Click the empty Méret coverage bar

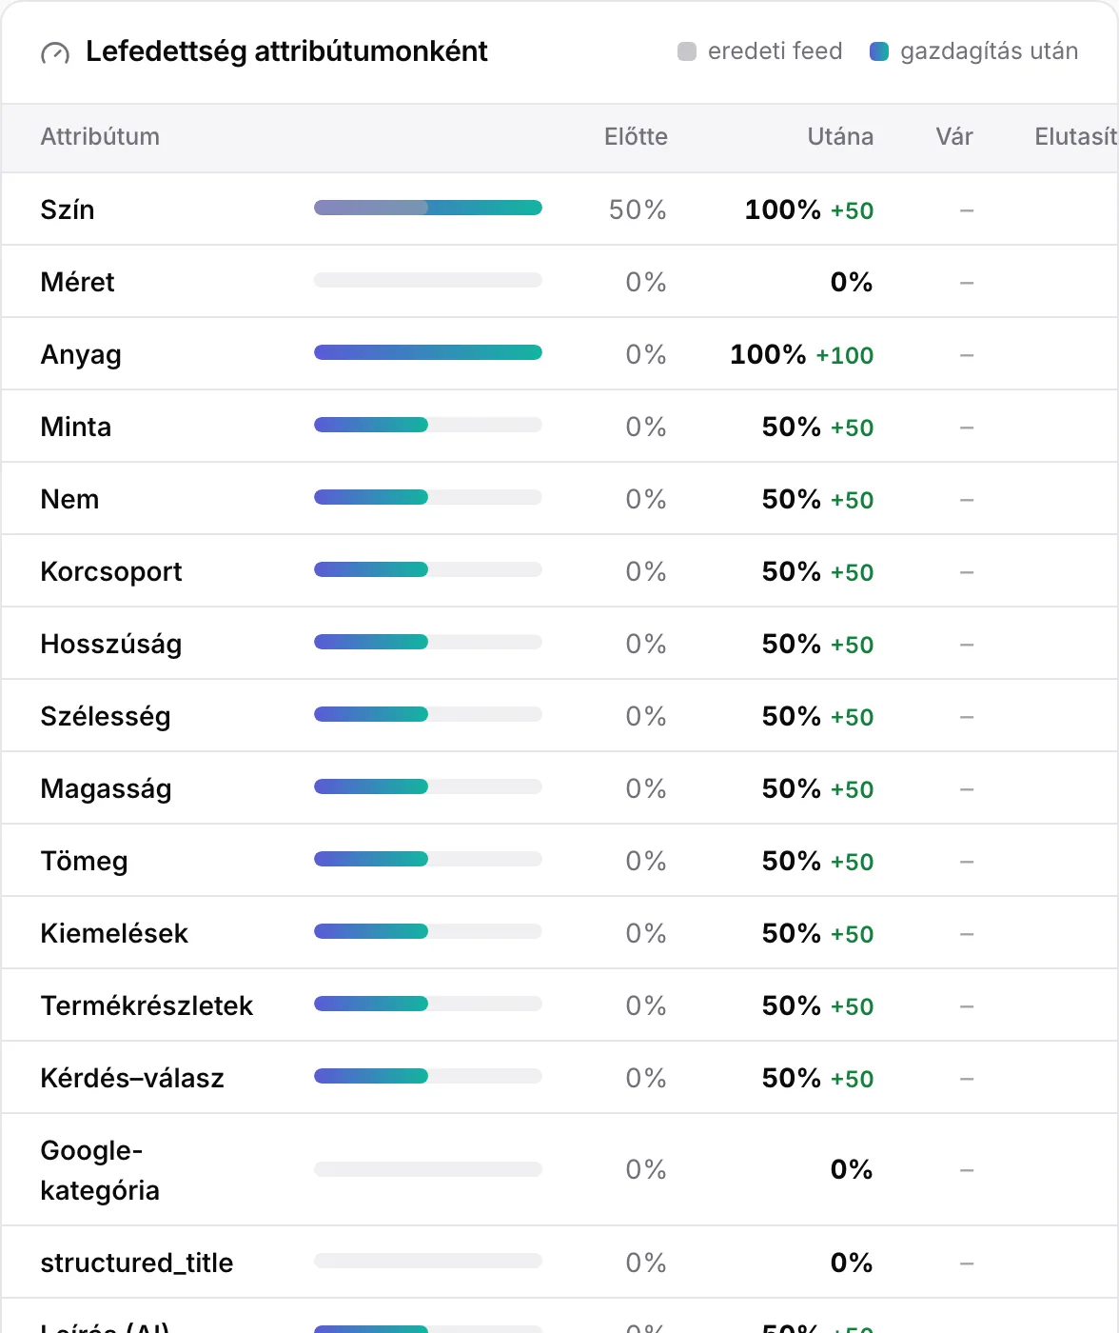428,280
